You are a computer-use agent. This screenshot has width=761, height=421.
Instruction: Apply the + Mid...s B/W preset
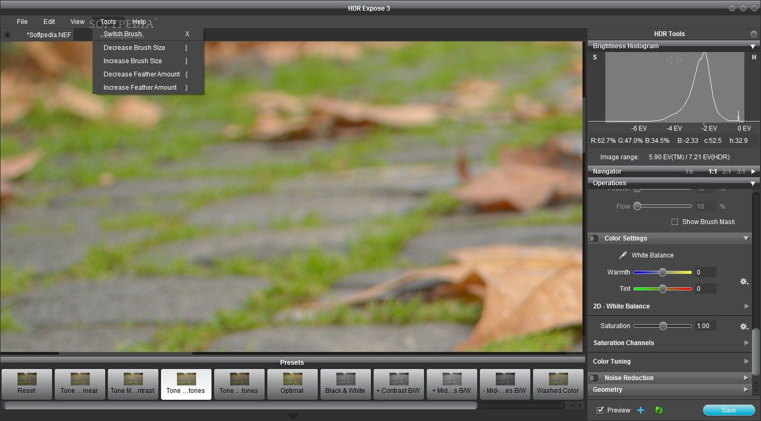[452, 384]
